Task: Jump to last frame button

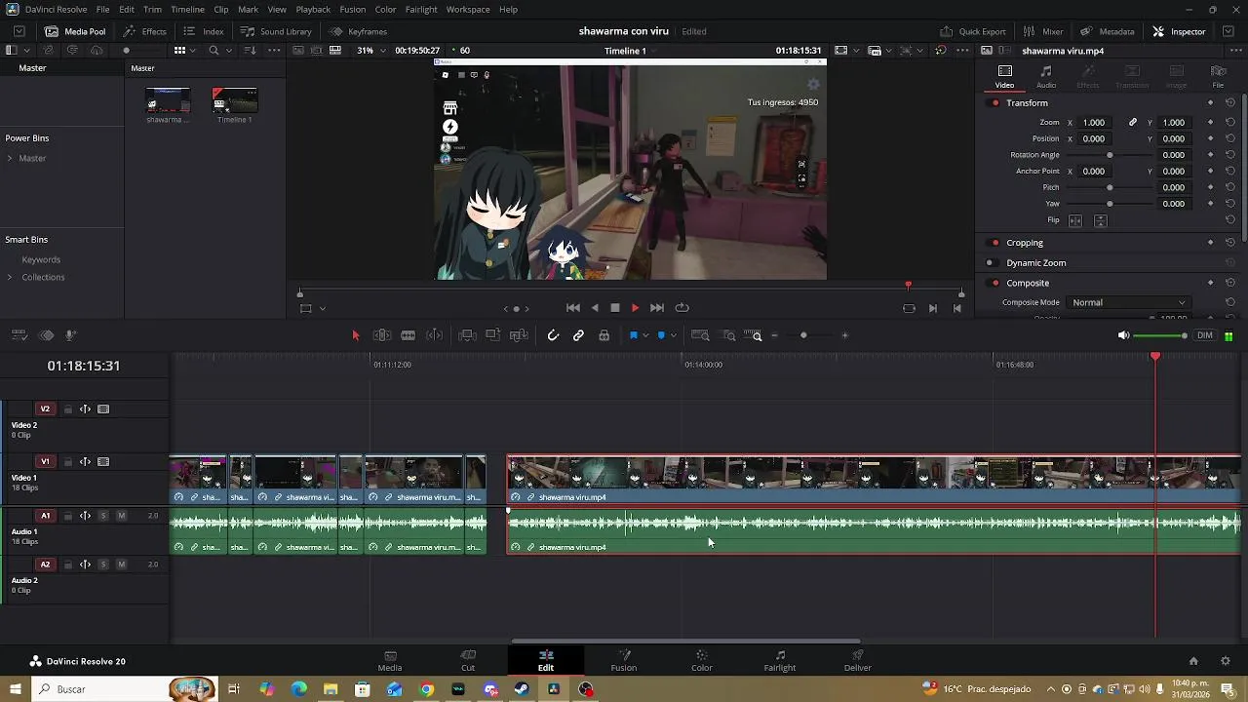Action: click(657, 308)
